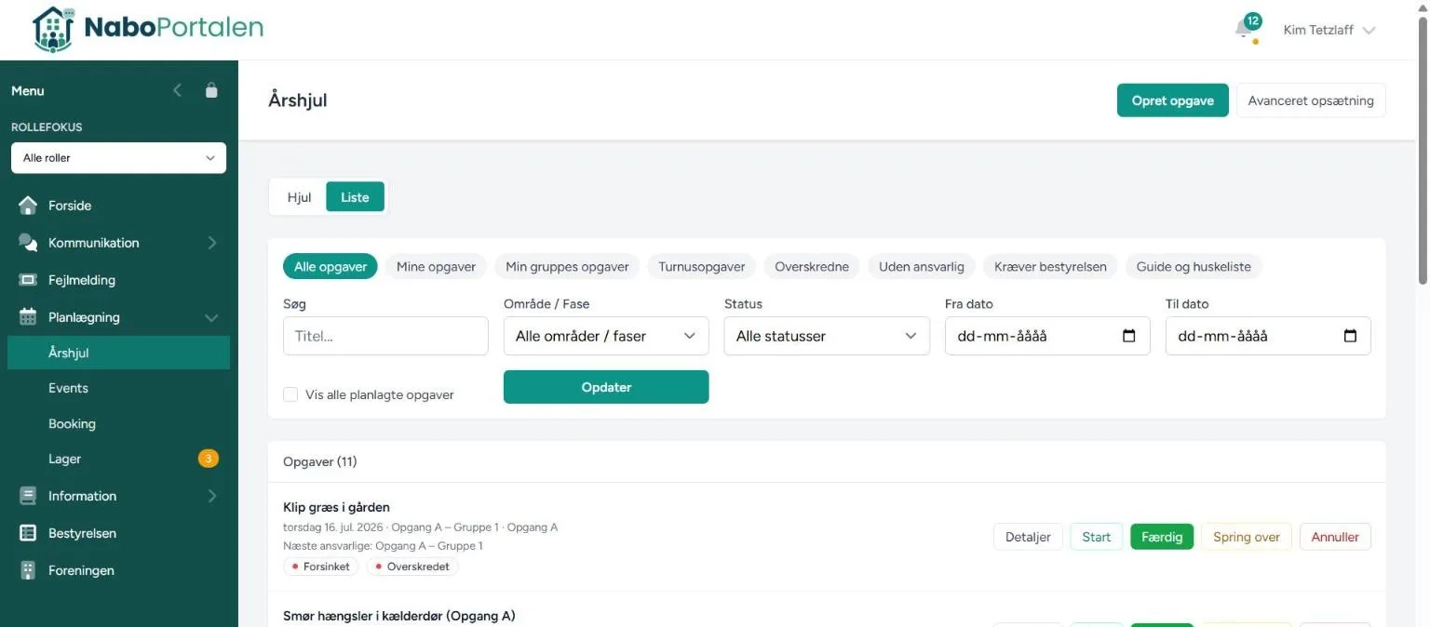Open the Til dato calendar picker icon
Image resolution: width=1430 pixels, height=627 pixels.
[1350, 336]
